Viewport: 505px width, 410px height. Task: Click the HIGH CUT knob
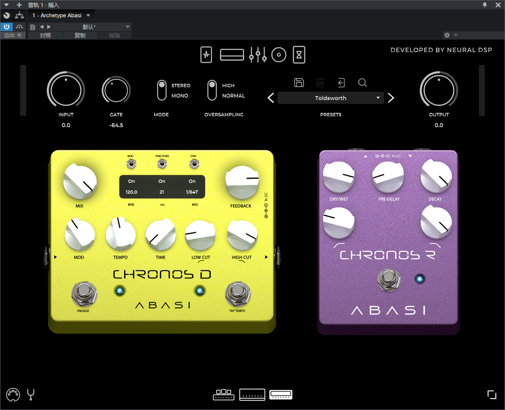pyautogui.click(x=242, y=236)
